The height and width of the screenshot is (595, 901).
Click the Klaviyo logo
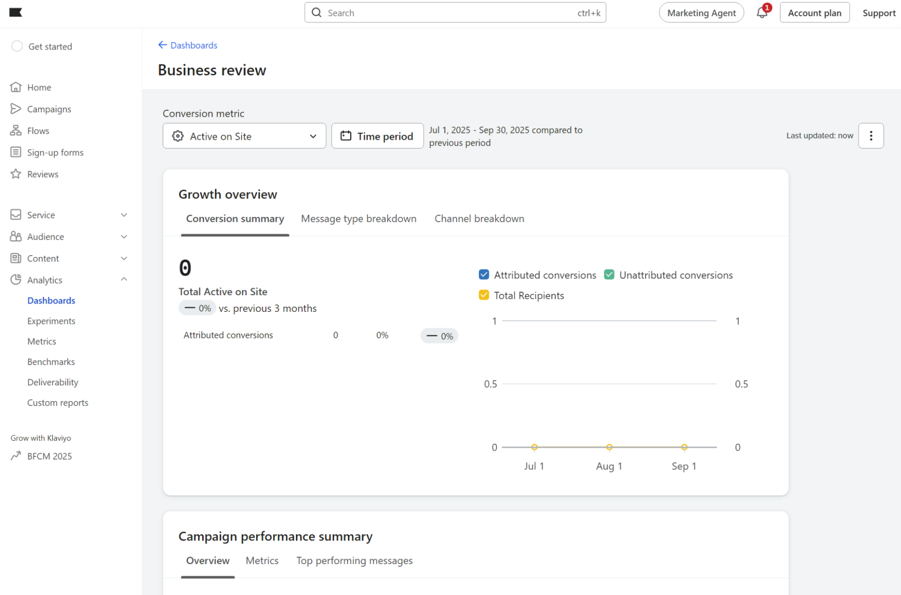pyautogui.click(x=16, y=12)
